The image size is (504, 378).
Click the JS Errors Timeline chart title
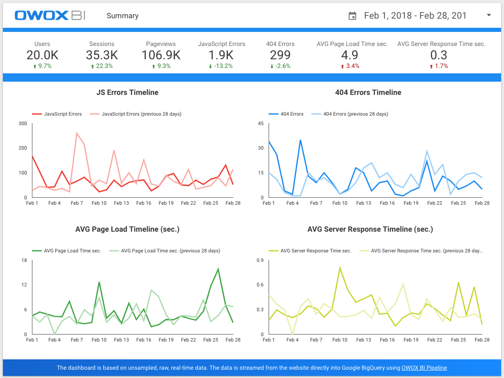127,92
